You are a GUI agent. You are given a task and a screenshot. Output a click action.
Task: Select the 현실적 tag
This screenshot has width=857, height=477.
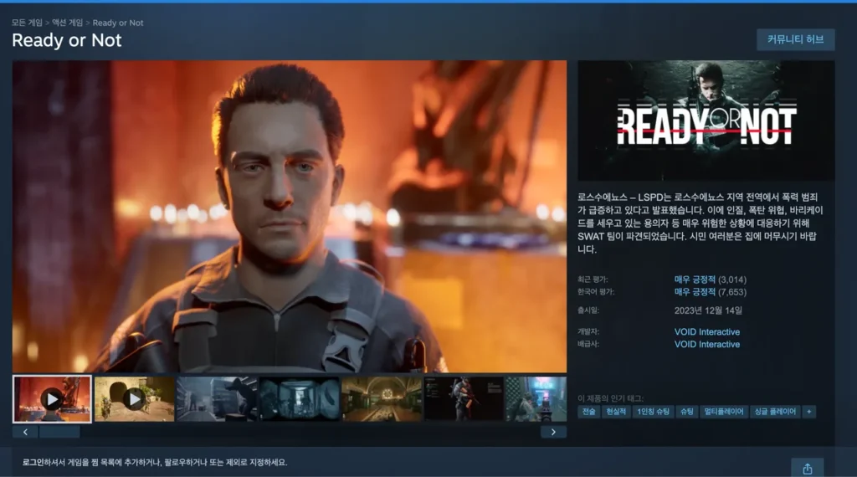pyautogui.click(x=616, y=412)
